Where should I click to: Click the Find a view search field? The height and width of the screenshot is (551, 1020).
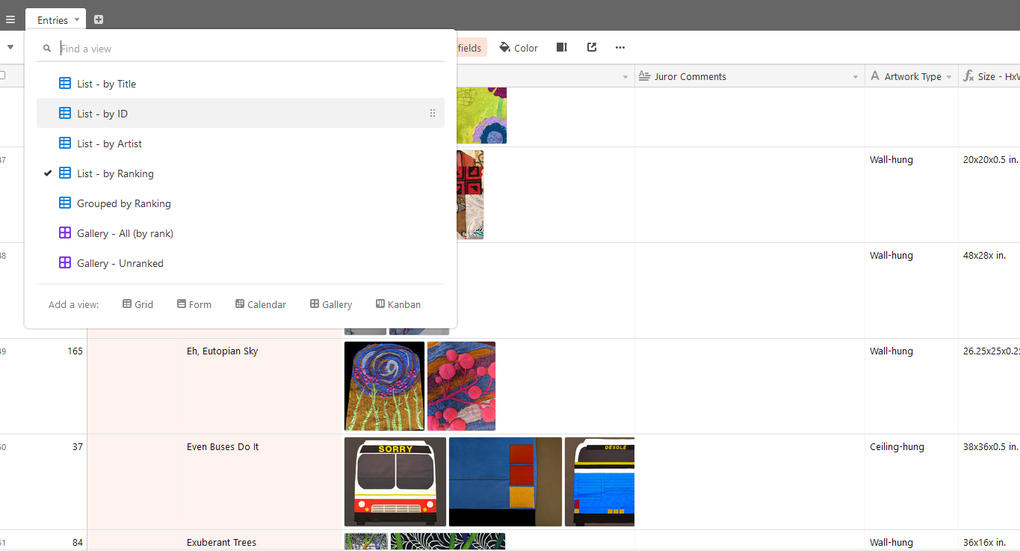click(x=247, y=49)
